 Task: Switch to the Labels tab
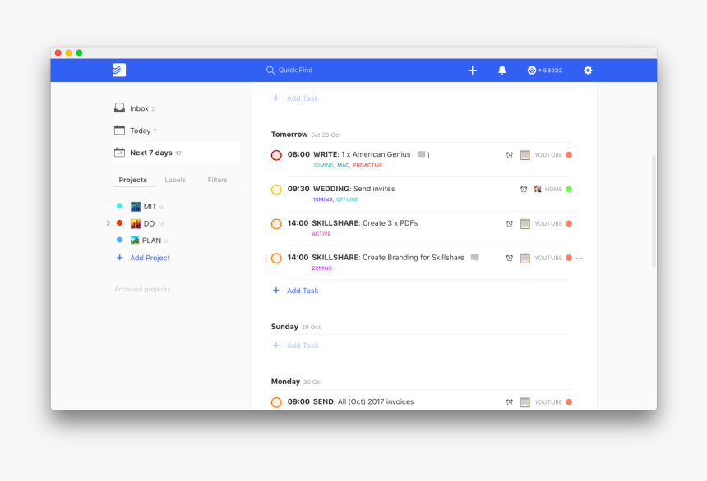click(x=175, y=180)
